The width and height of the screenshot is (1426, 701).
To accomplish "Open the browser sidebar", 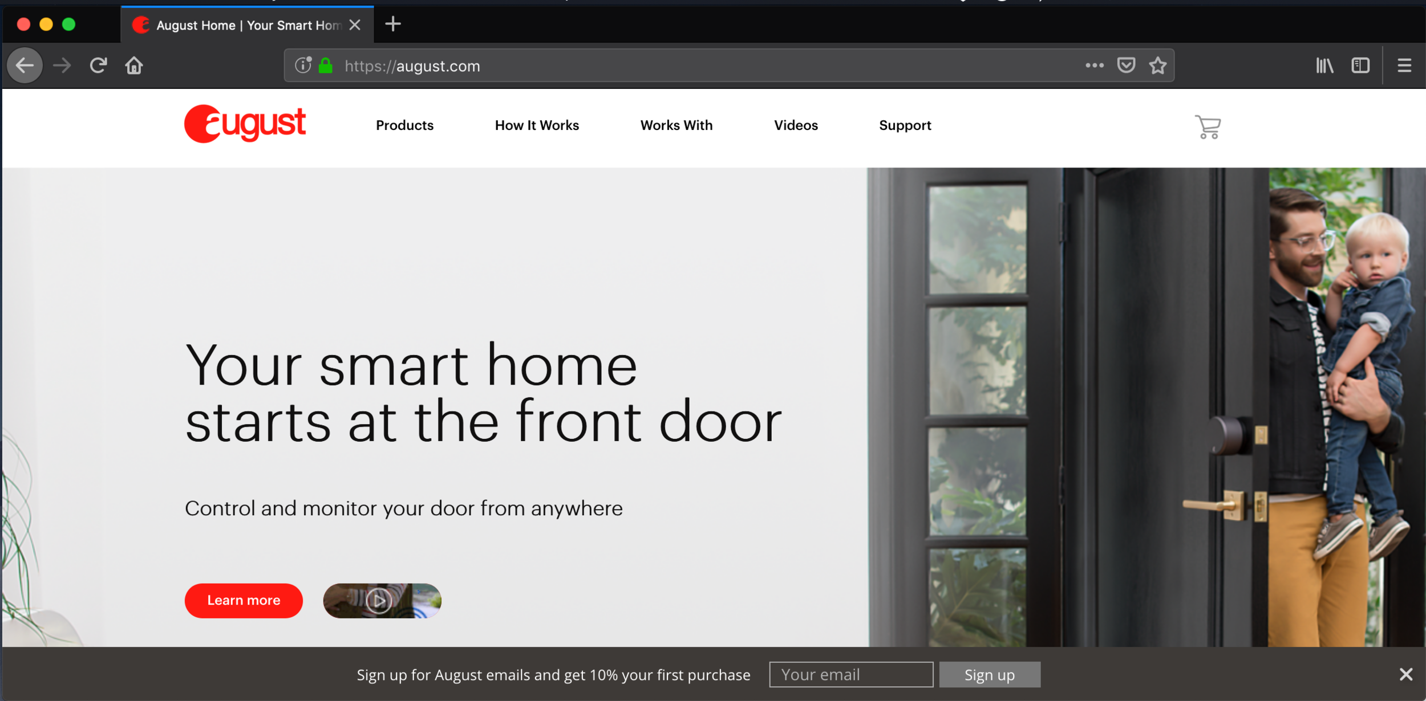I will coord(1360,65).
